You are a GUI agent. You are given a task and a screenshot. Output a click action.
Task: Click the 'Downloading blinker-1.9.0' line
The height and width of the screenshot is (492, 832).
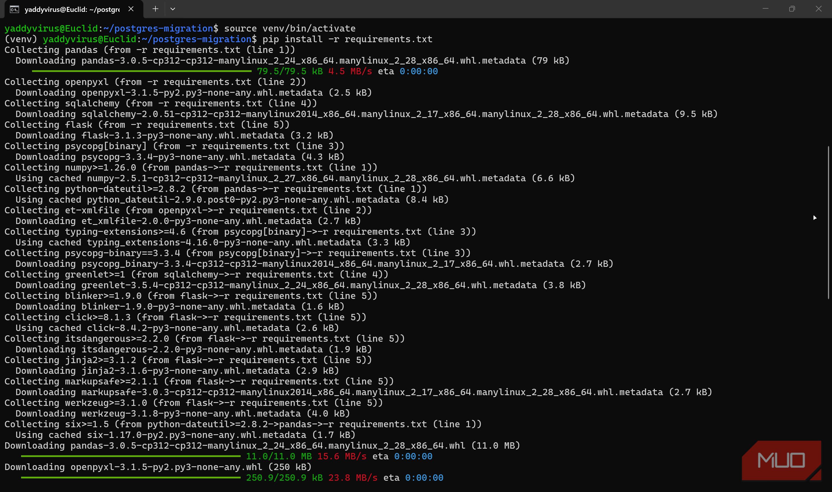pyautogui.click(x=180, y=306)
